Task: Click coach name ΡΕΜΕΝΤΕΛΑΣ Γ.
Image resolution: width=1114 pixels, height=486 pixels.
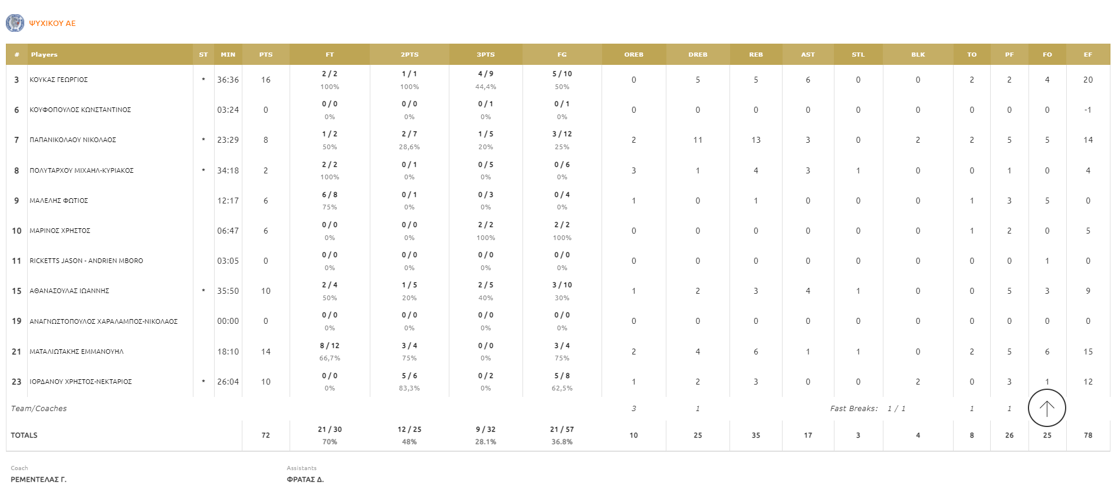Action: [38, 480]
